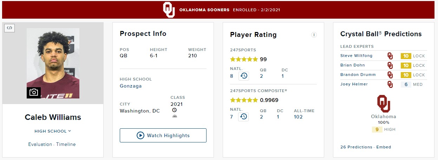Expand the High School dropdown

53,131
